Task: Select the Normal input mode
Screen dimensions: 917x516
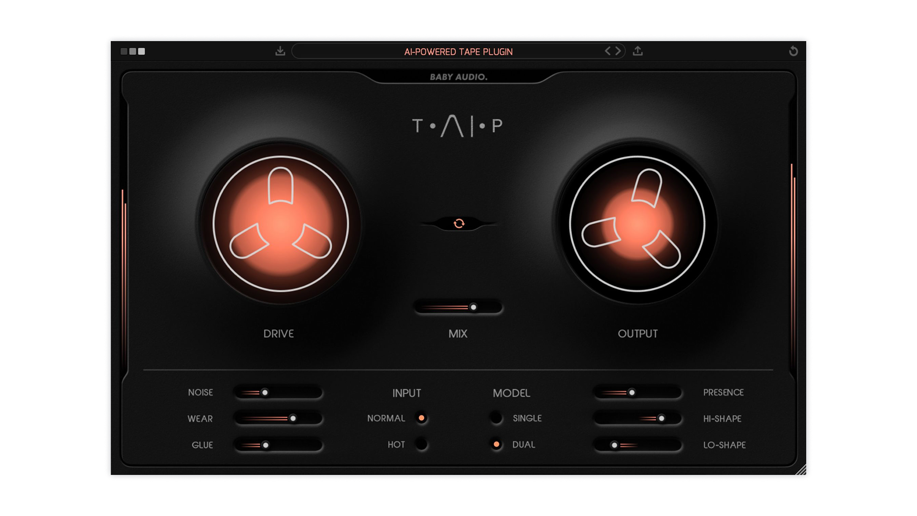Action: (x=421, y=418)
